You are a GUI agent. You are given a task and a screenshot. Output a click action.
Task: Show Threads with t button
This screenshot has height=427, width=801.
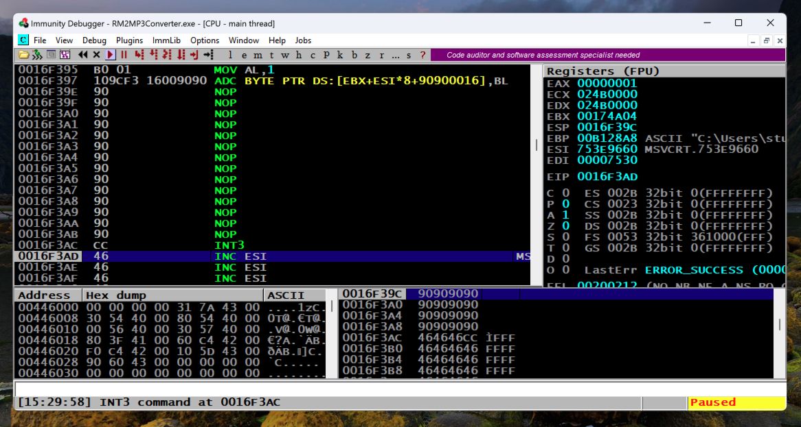[x=271, y=55]
